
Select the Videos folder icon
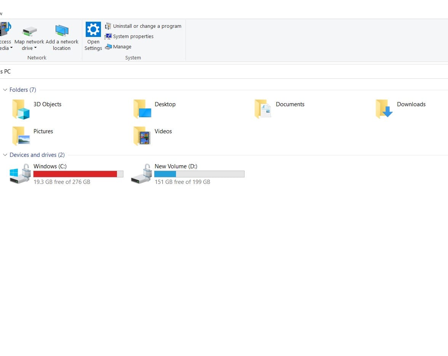(x=142, y=136)
